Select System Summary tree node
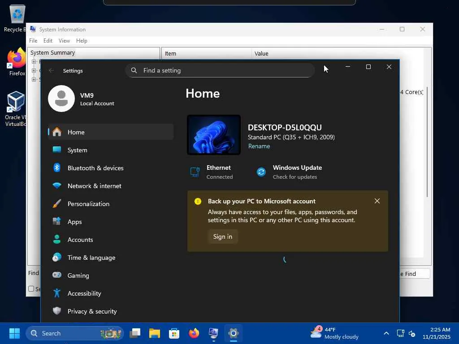The image size is (459, 344). [53, 53]
